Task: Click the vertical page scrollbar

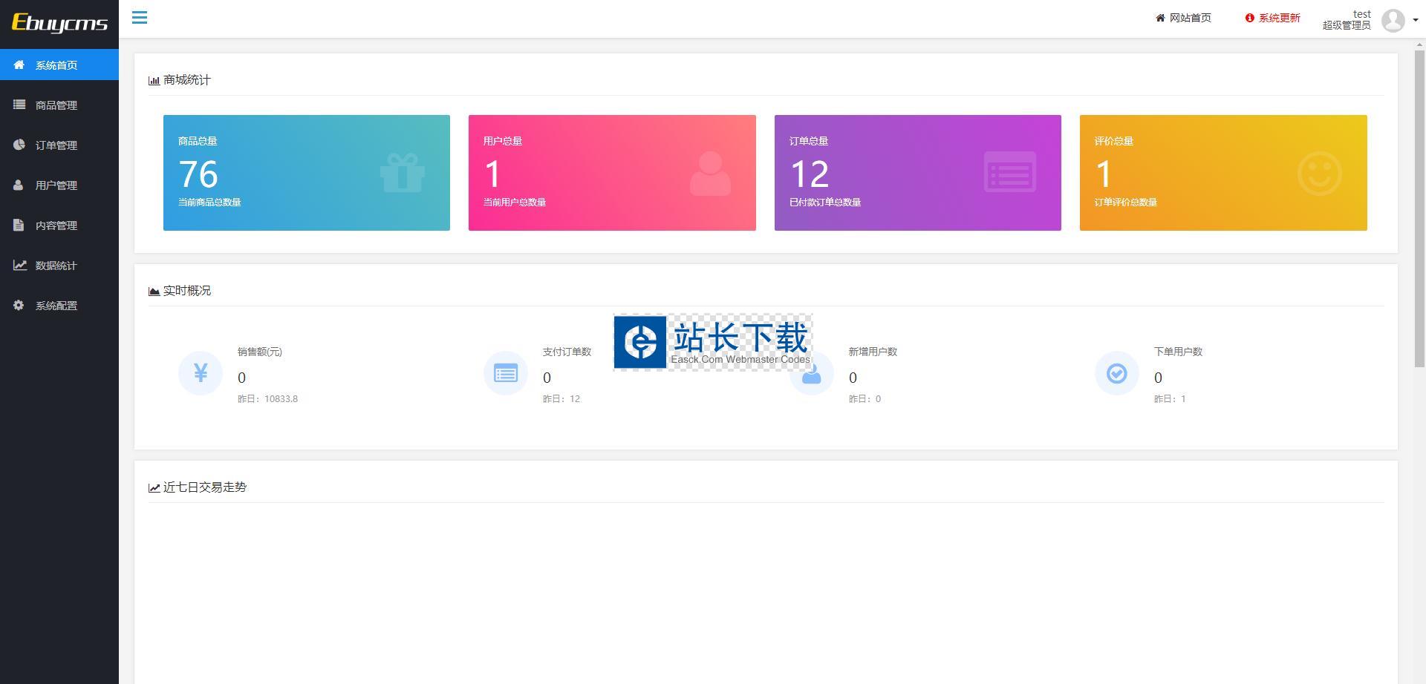Action: tap(1419, 208)
